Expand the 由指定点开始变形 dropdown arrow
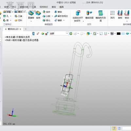 coord(83,21)
